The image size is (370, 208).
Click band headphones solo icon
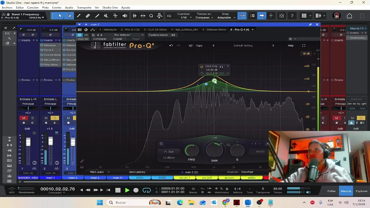tap(221, 66)
